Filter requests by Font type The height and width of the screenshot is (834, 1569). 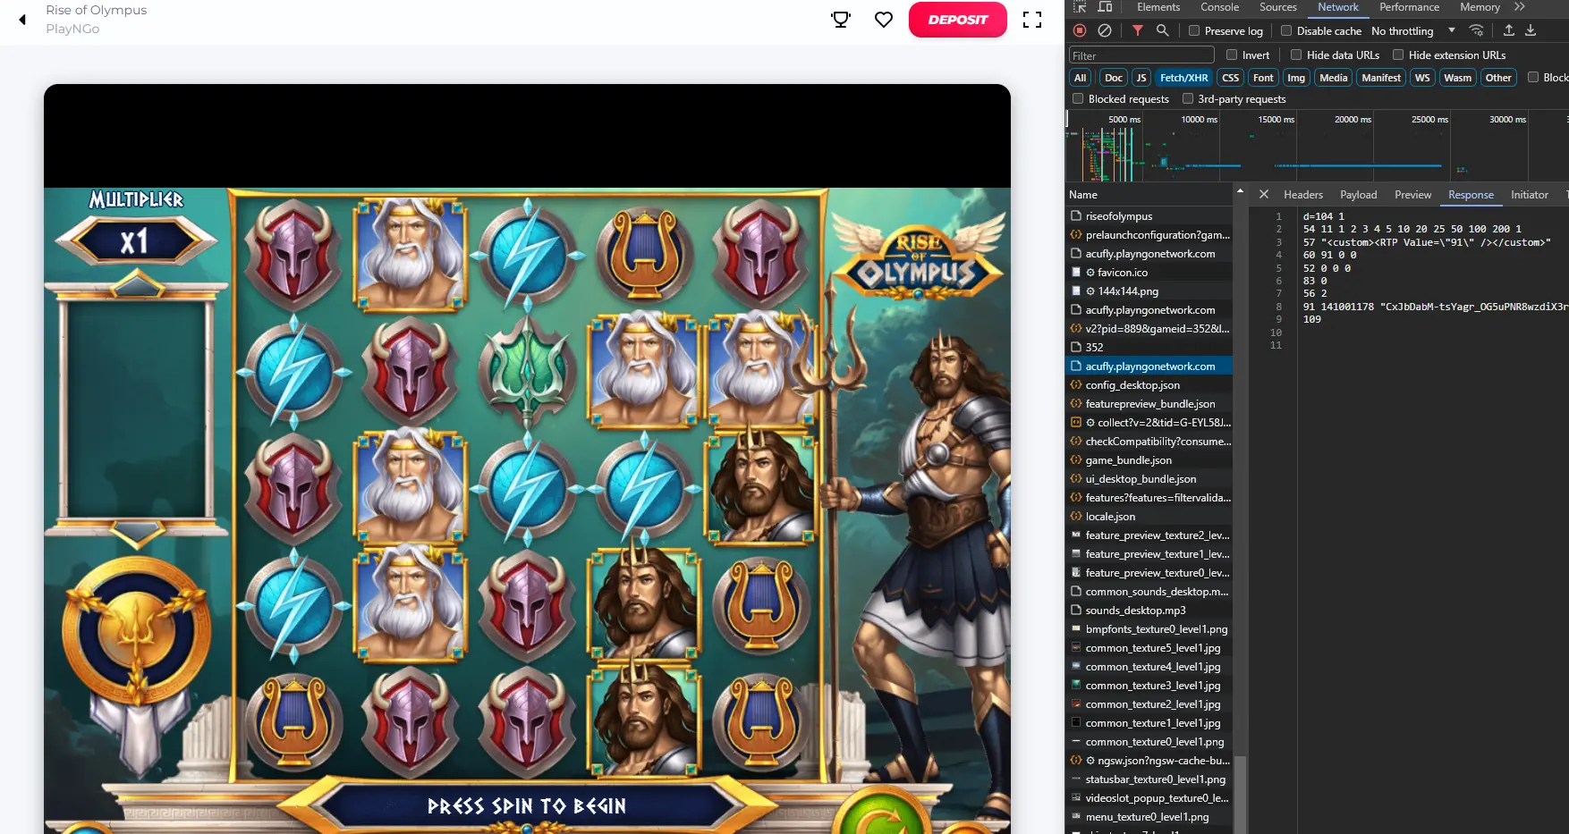click(1263, 78)
